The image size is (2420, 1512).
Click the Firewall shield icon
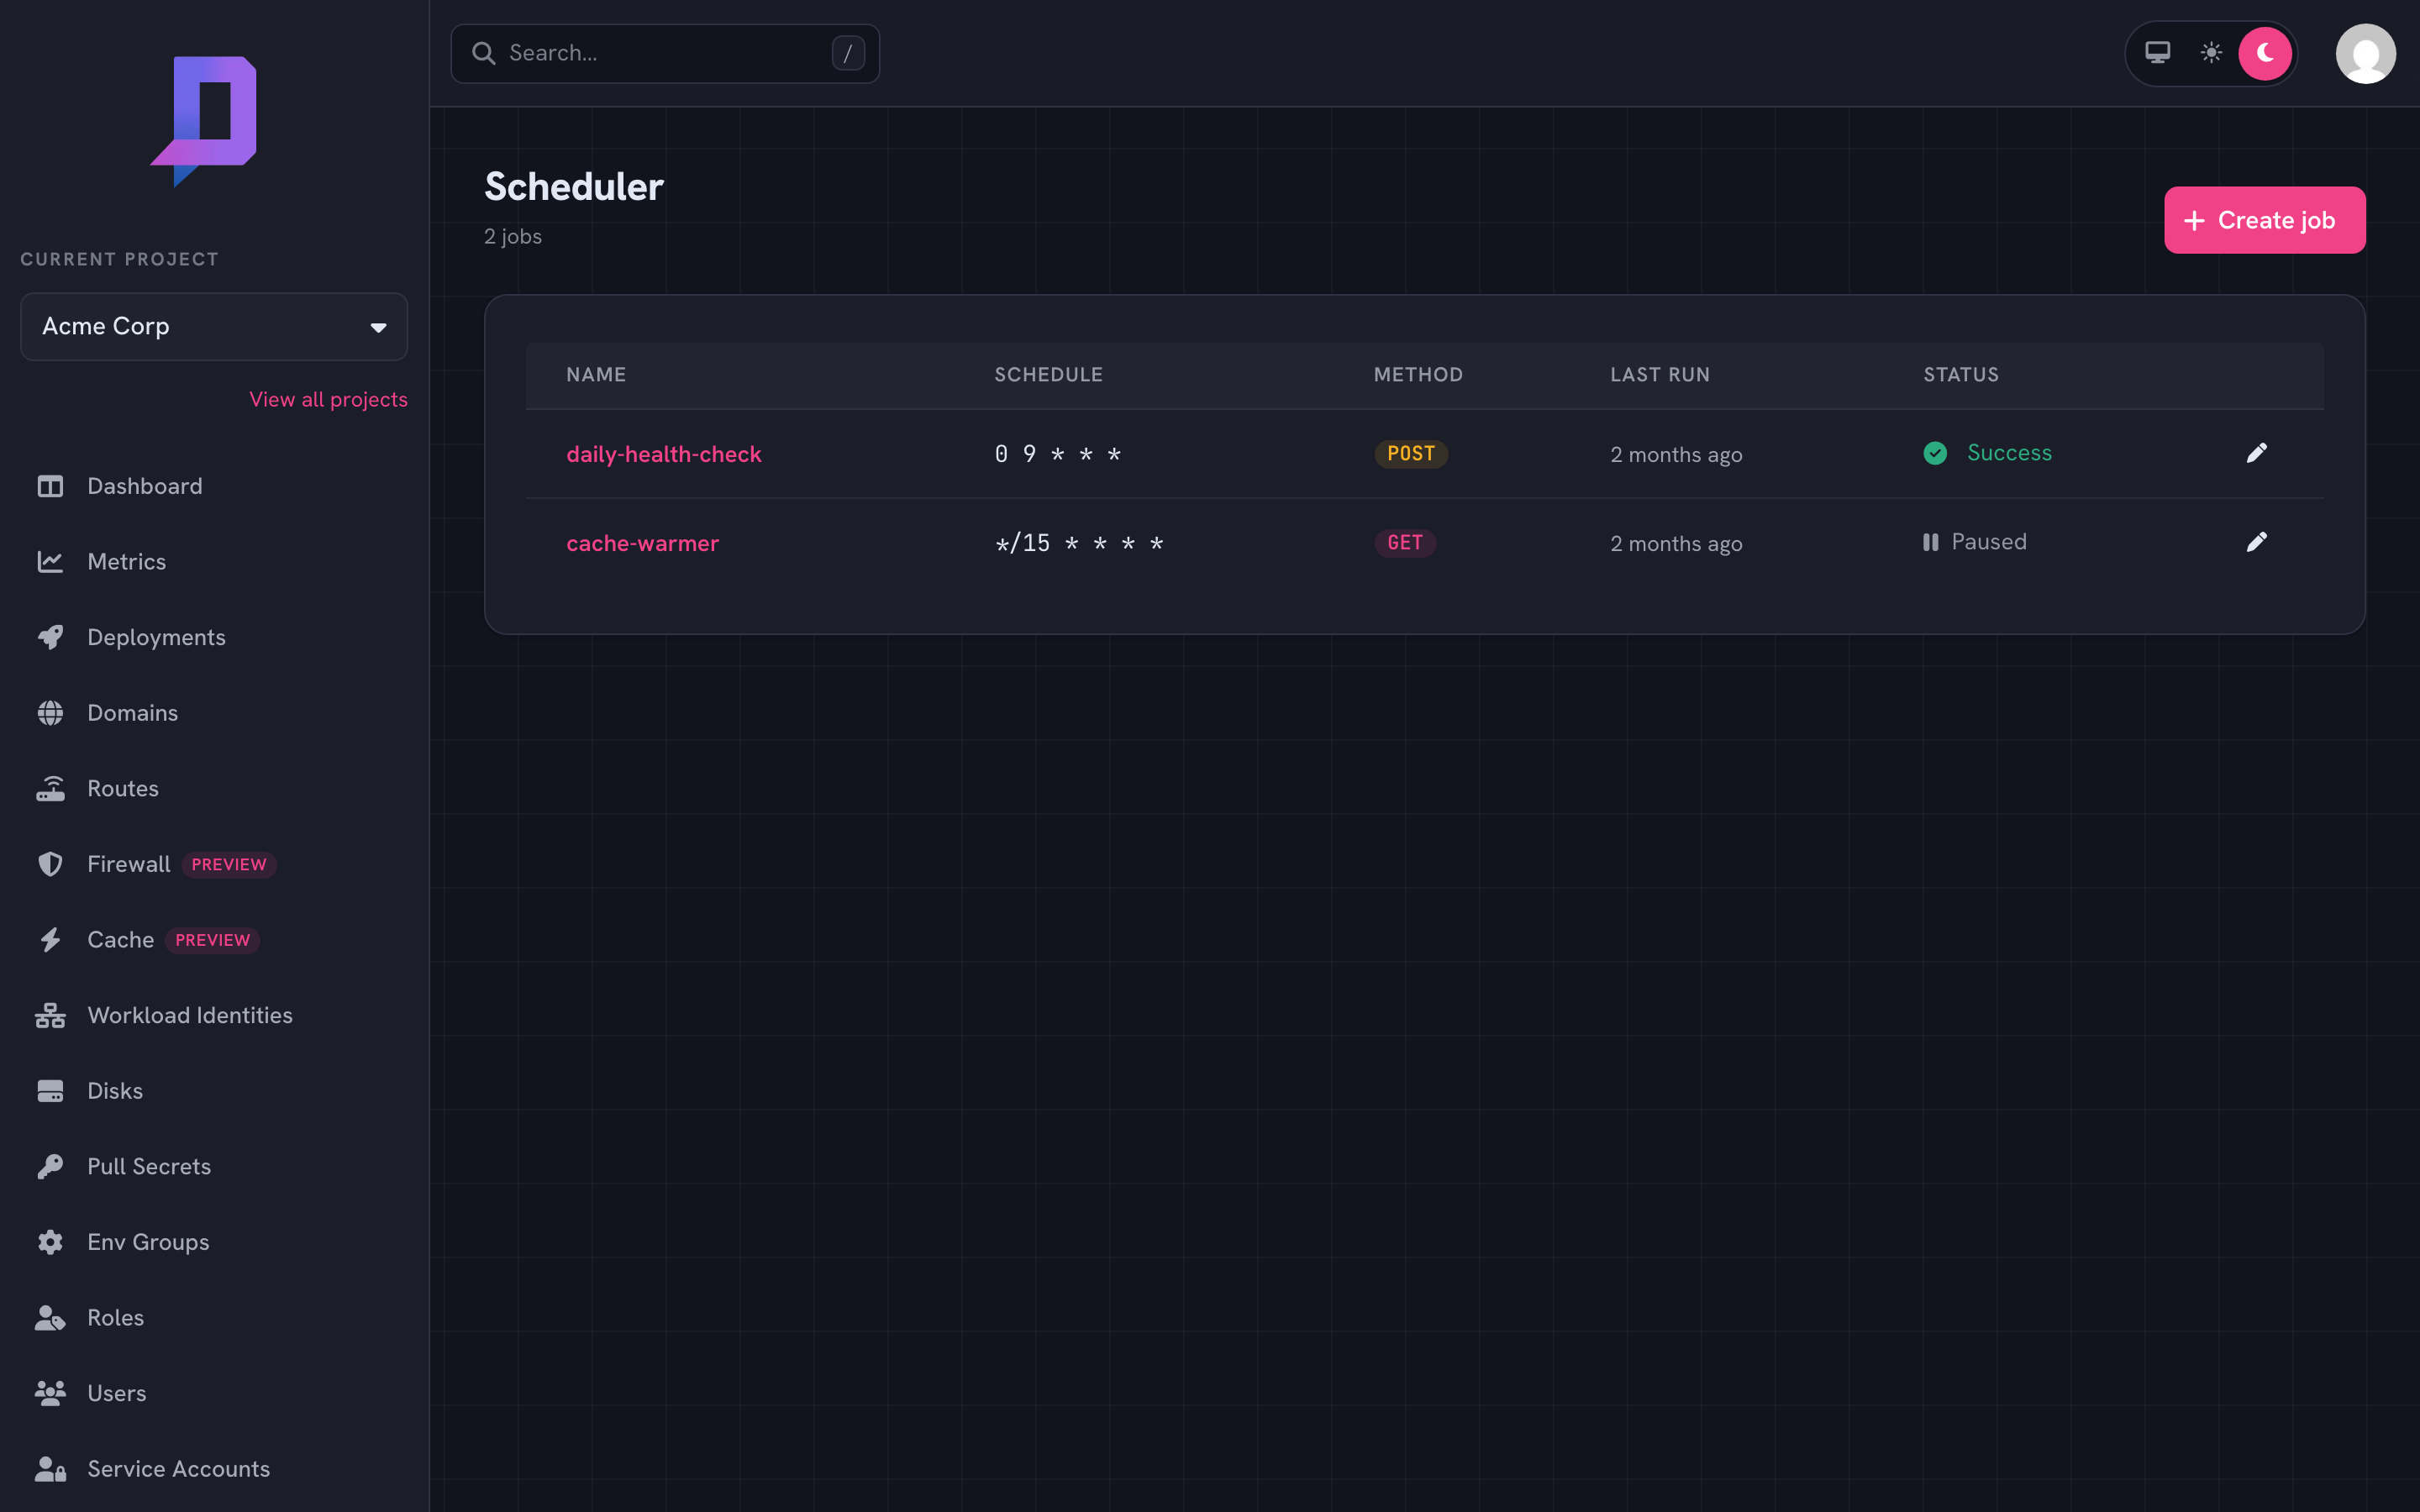[x=50, y=864]
